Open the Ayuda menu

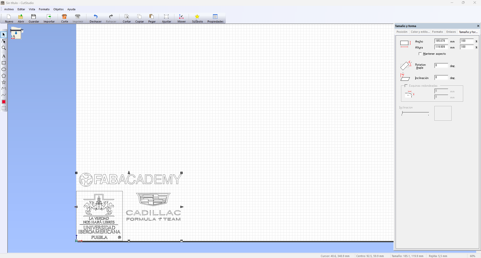[71, 9]
